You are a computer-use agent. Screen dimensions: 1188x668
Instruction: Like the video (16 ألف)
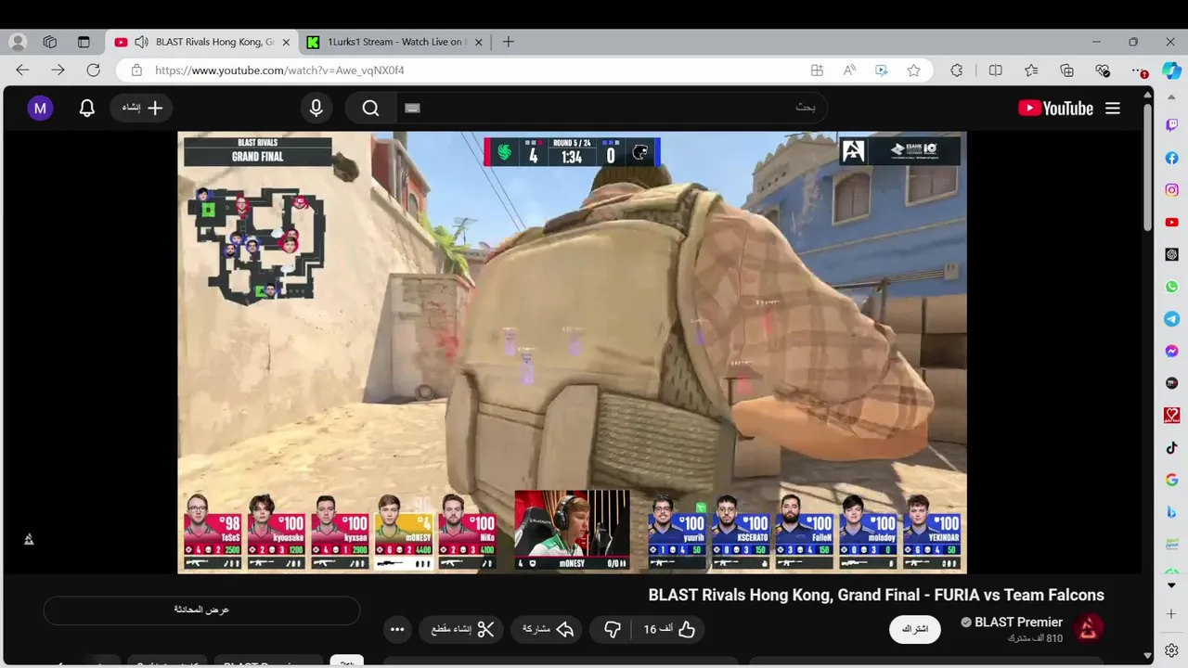click(x=670, y=629)
